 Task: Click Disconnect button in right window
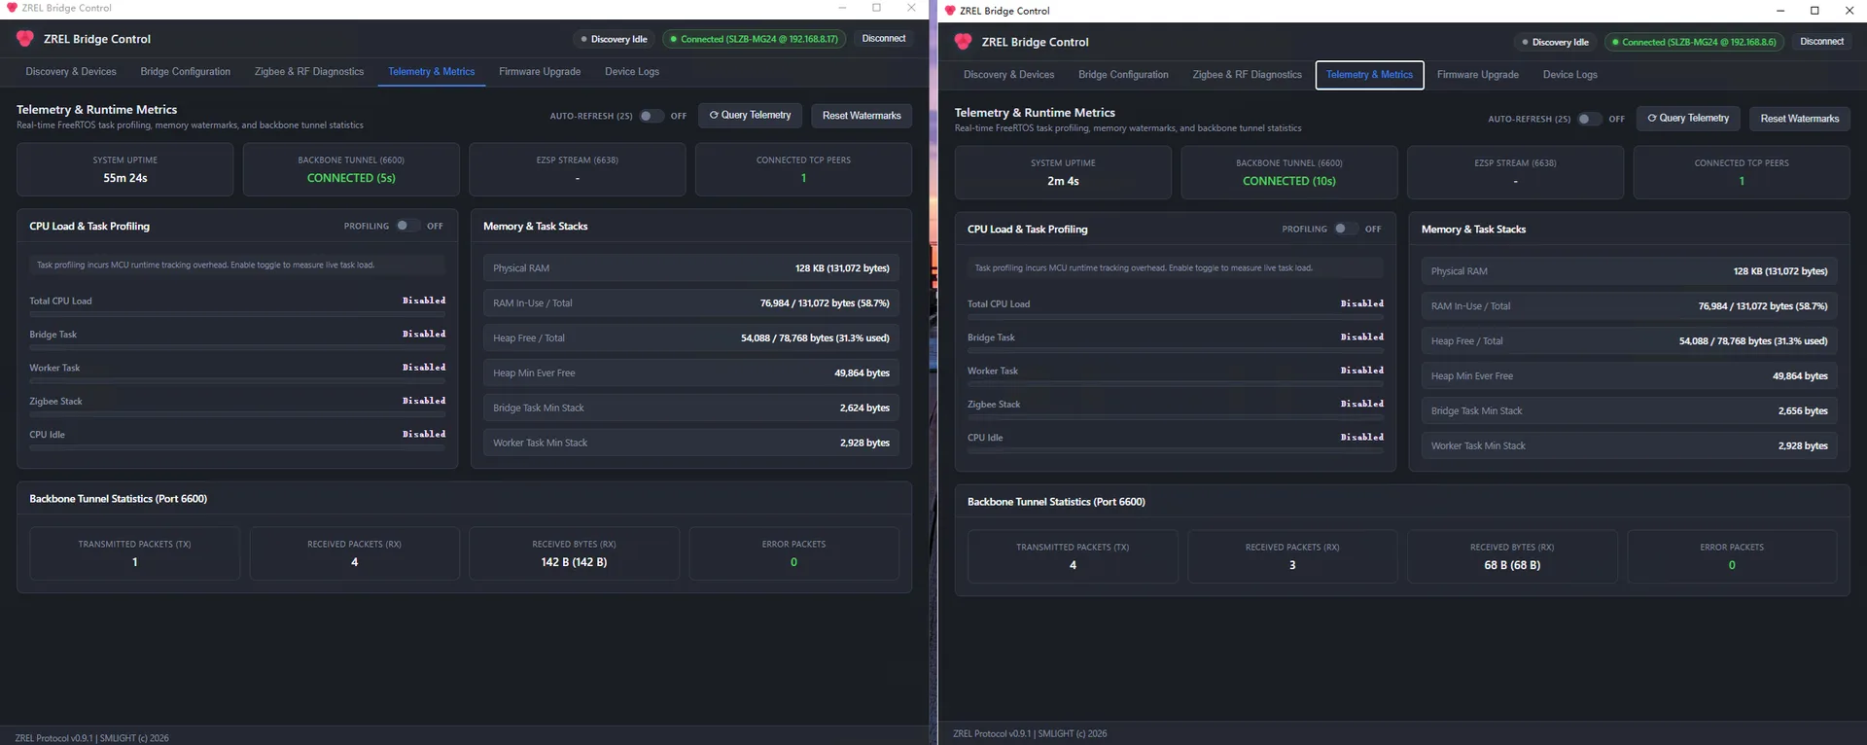tap(1822, 42)
